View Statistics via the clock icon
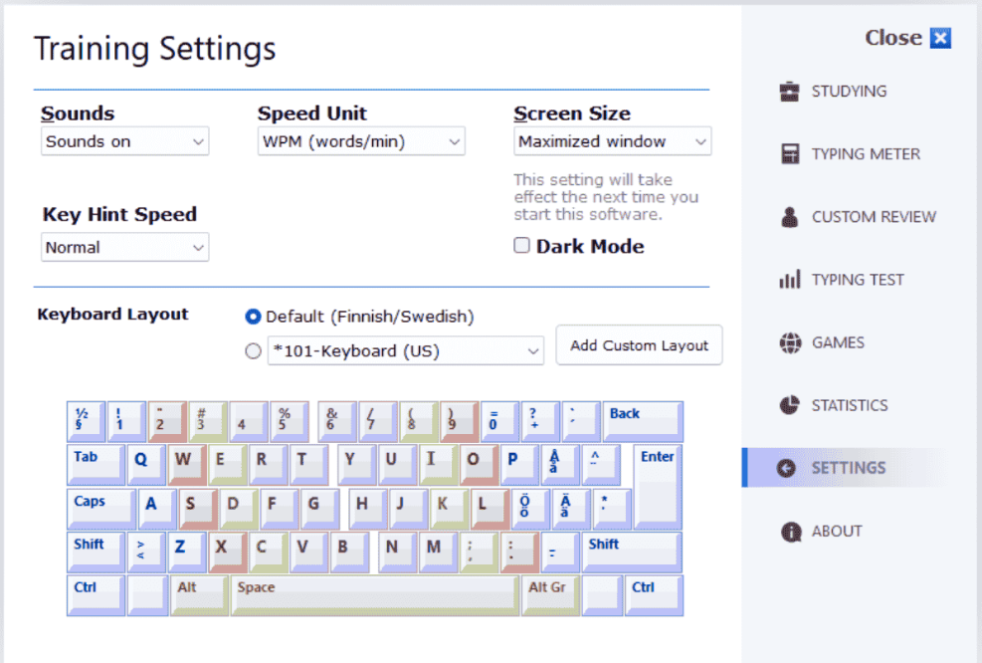The width and height of the screenshot is (982, 663). [x=789, y=405]
